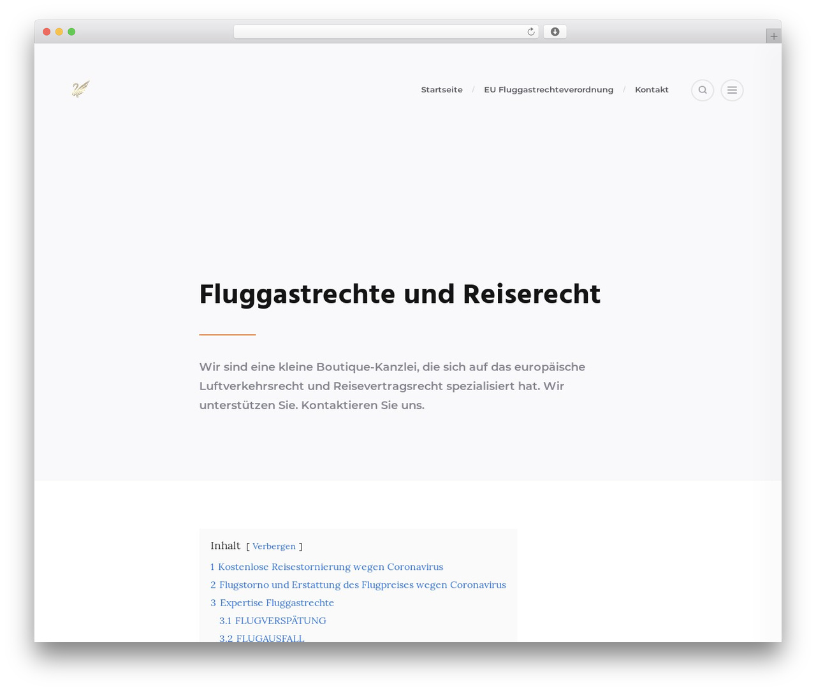Screen dimensions: 816x691
Task: Open a new tab with plus button
Action: tap(773, 36)
